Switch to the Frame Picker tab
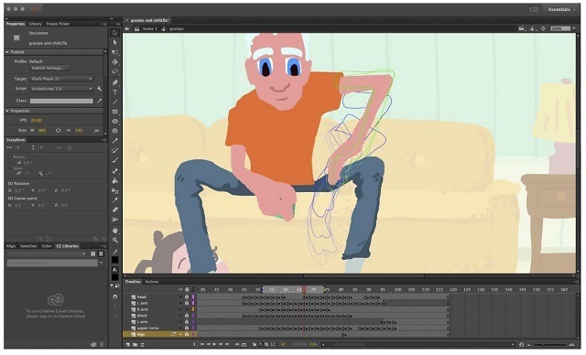 58,24
